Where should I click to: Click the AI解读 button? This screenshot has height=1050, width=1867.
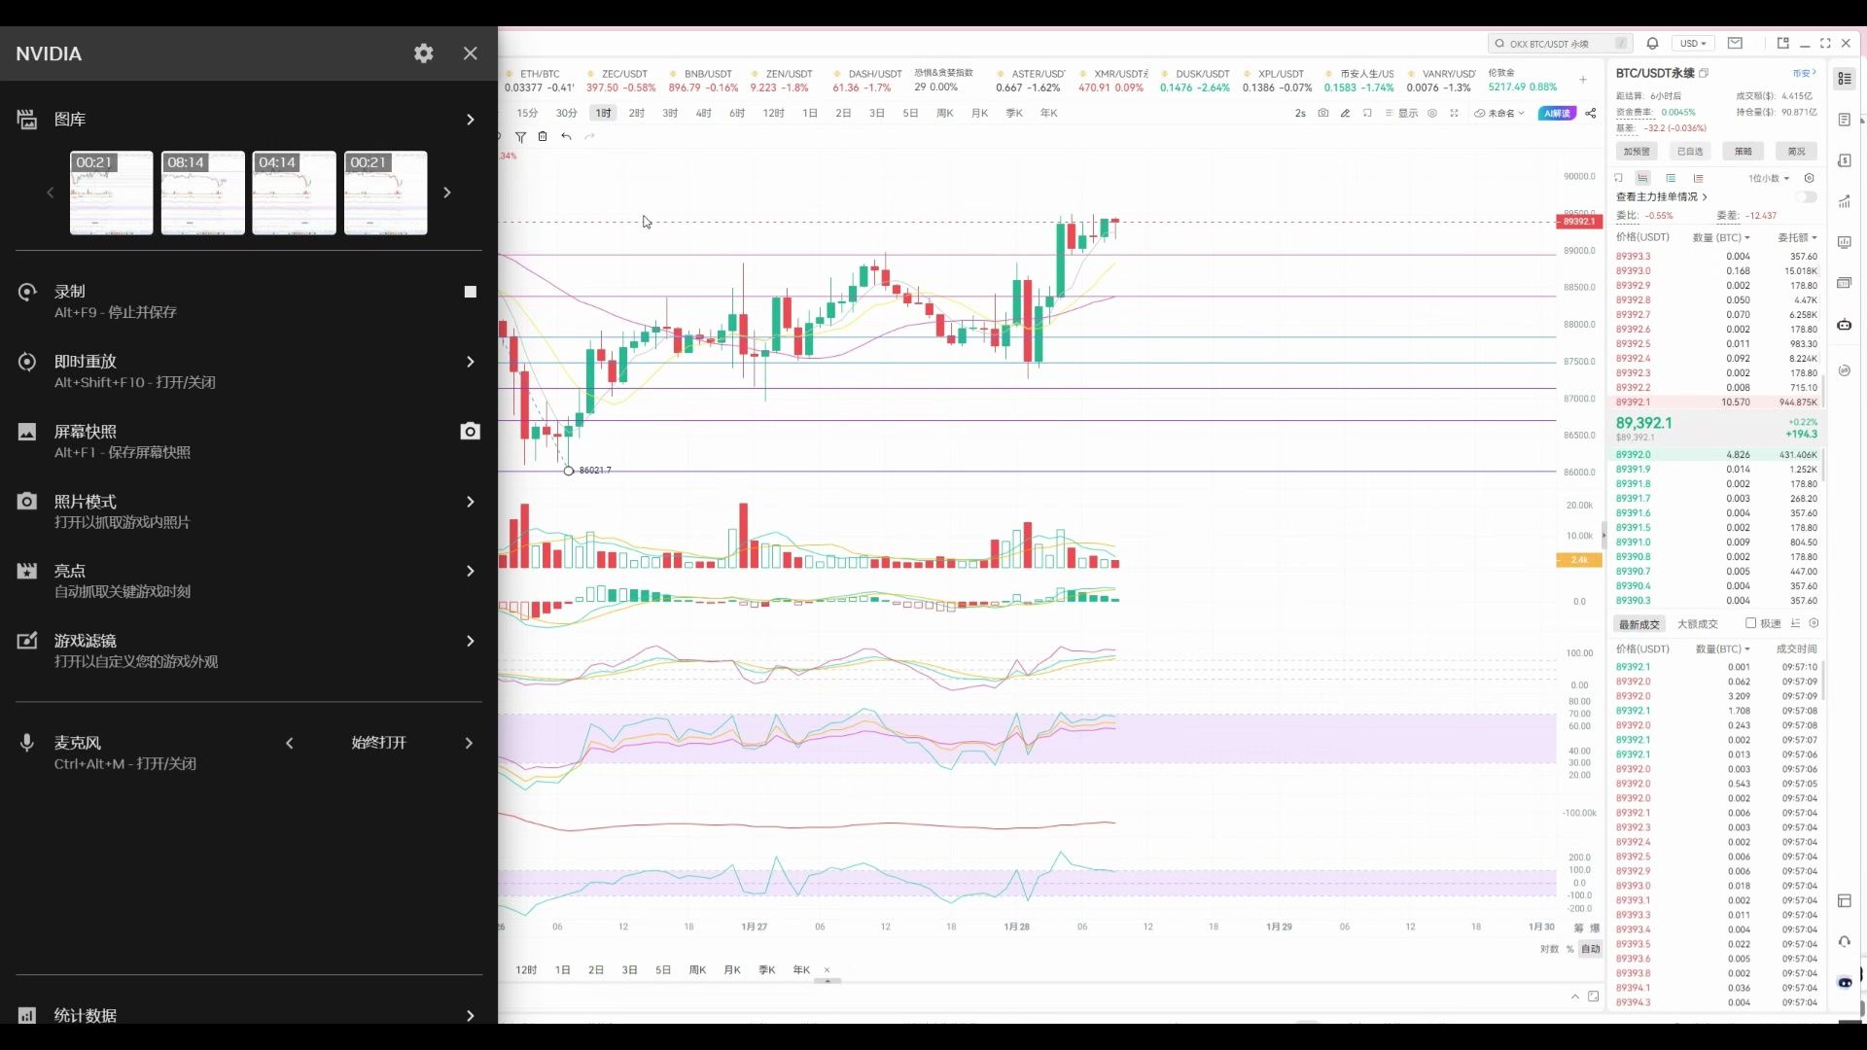pyautogui.click(x=1557, y=114)
